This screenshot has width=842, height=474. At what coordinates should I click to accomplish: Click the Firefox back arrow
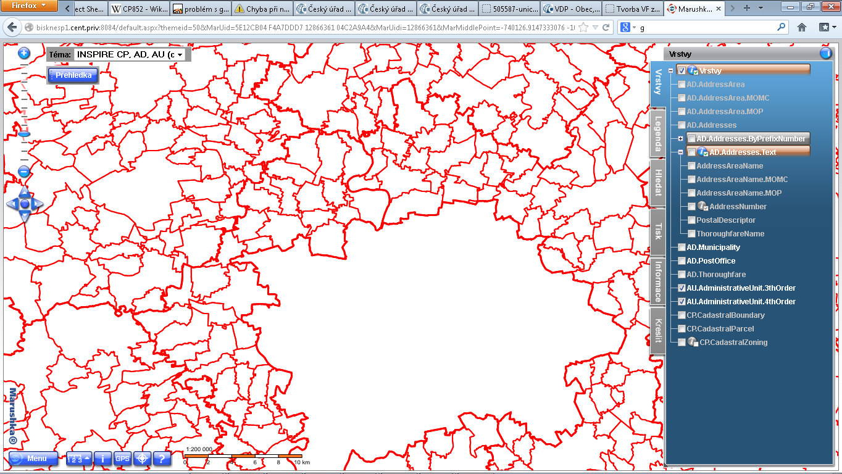coord(12,28)
